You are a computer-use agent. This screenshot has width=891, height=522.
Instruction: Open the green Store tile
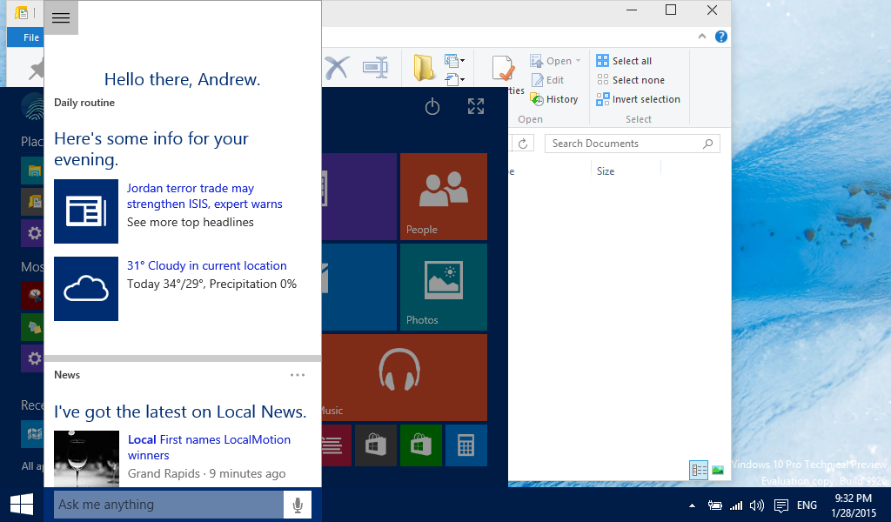[420, 445]
